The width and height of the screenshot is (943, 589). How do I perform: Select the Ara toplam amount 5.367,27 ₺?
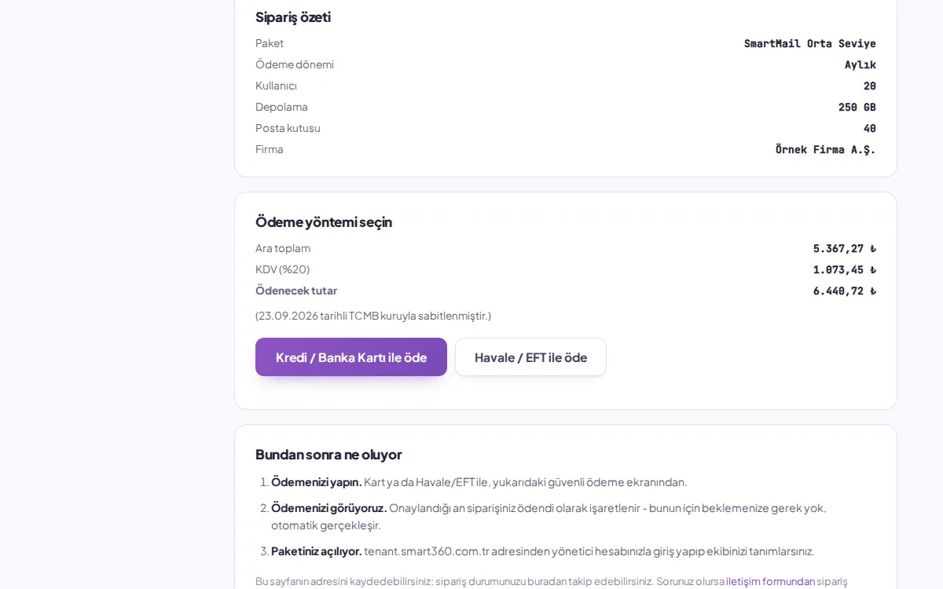click(x=845, y=248)
